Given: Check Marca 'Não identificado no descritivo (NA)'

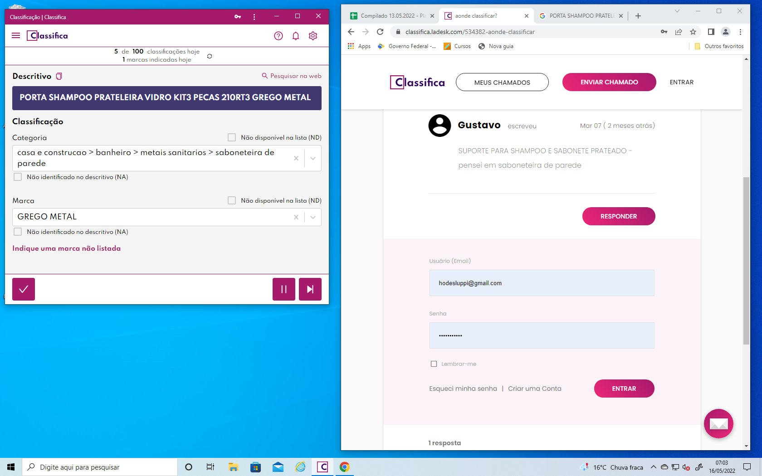Looking at the screenshot, I should pyautogui.click(x=18, y=232).
